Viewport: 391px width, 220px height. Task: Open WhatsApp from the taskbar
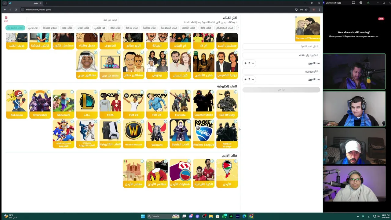point(224,216)
